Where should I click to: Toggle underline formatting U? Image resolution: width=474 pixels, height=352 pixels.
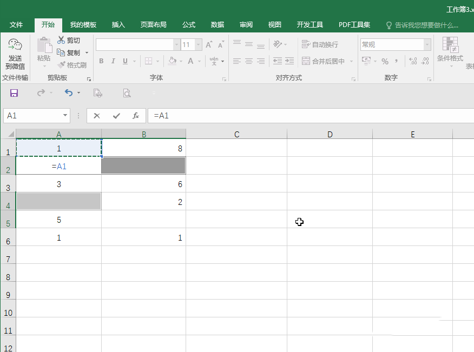pos(125,61)
